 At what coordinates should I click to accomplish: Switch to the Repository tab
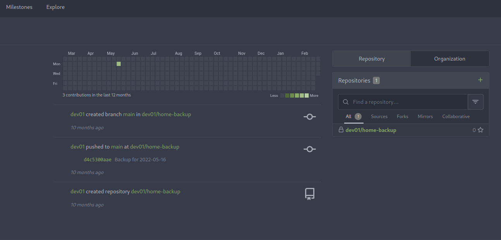pos(372,59)
